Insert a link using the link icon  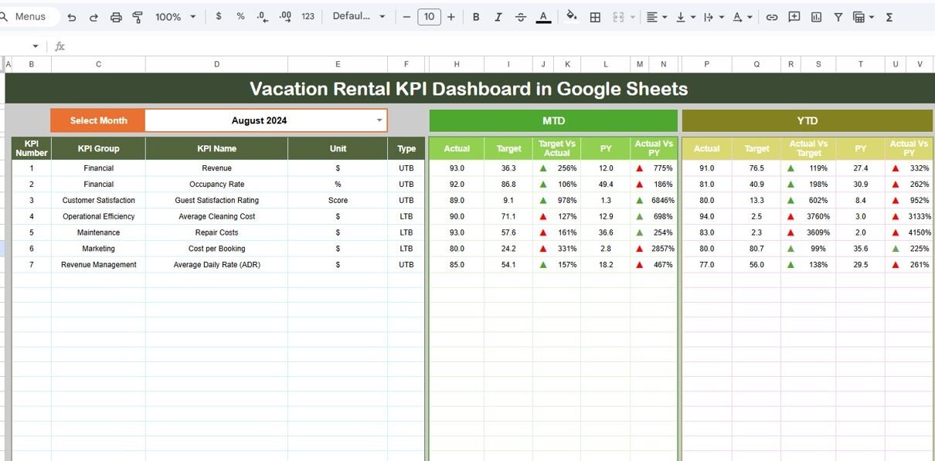coord(771,17)
